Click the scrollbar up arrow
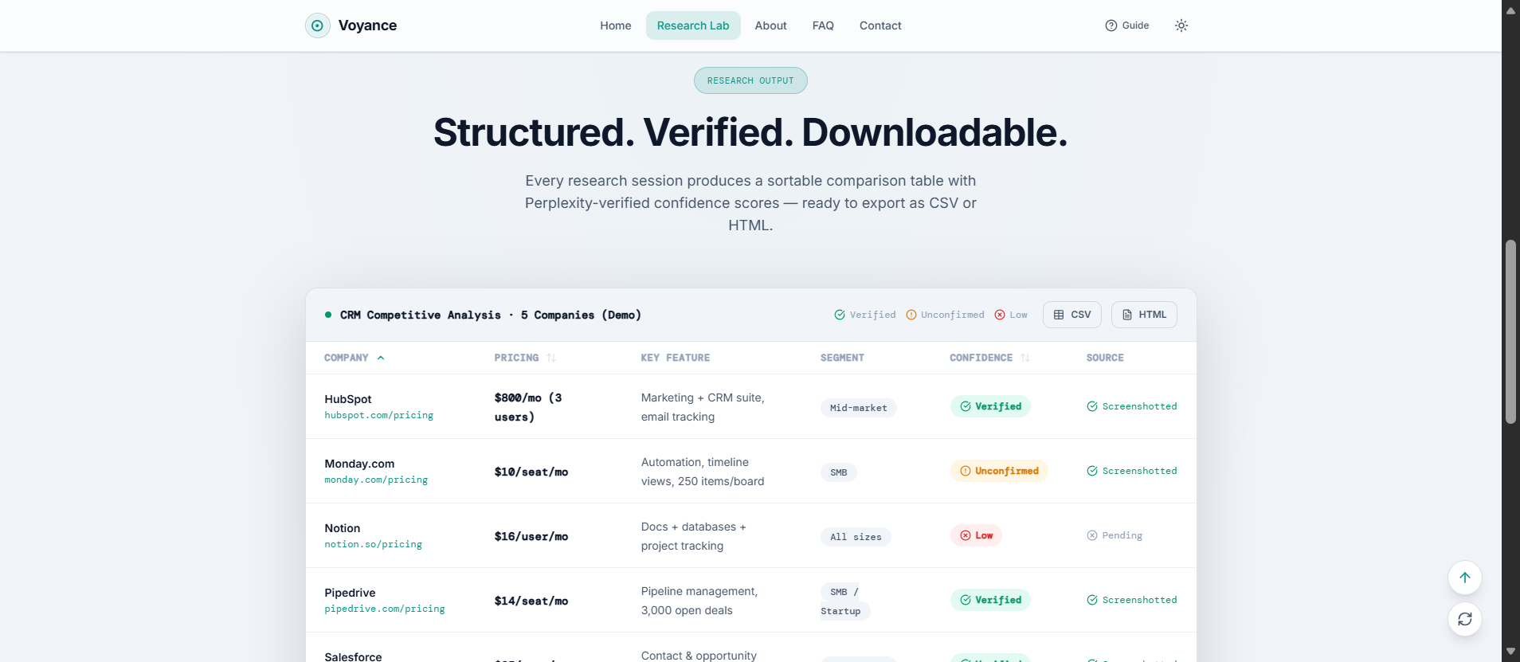The width and height of the screenshot is (1520, 662). click(x=1510, y=10)
